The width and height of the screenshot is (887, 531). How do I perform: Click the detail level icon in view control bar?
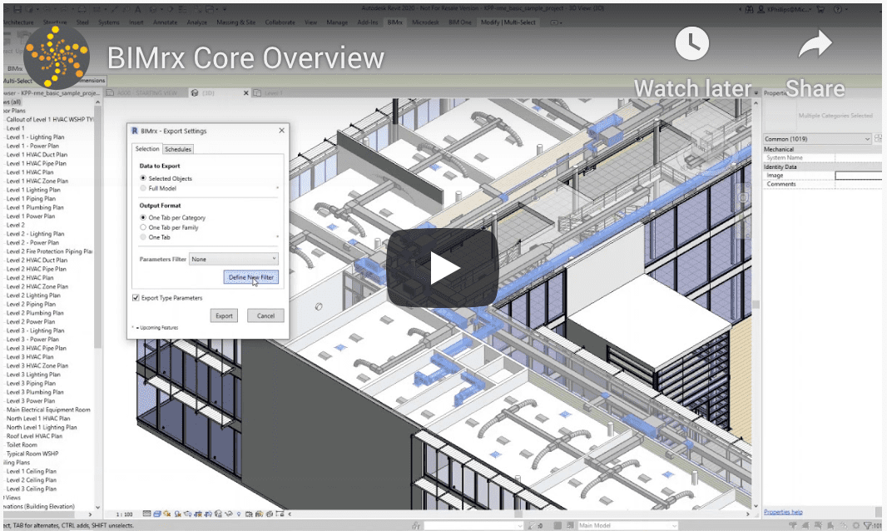tap(147, 514)
